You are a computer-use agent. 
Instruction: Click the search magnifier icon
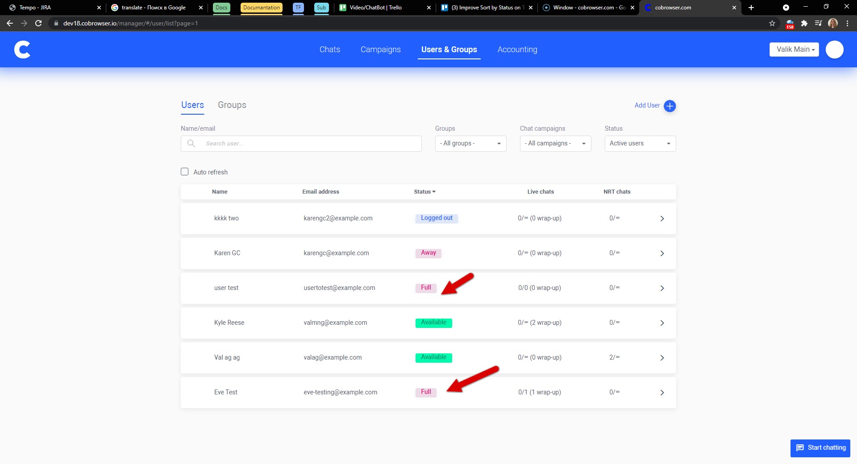click(191, 143)
